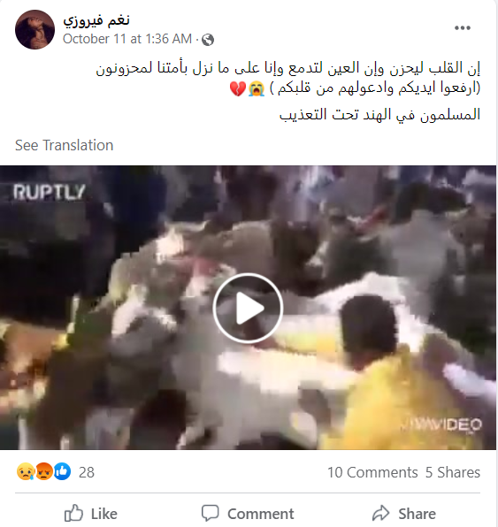Click the curved arrow share icon
Image resolution: width=498 pixels, height=527 pixels.
380,513
